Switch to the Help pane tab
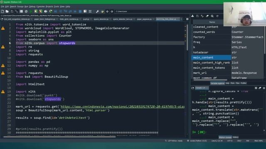 [227, 83]
